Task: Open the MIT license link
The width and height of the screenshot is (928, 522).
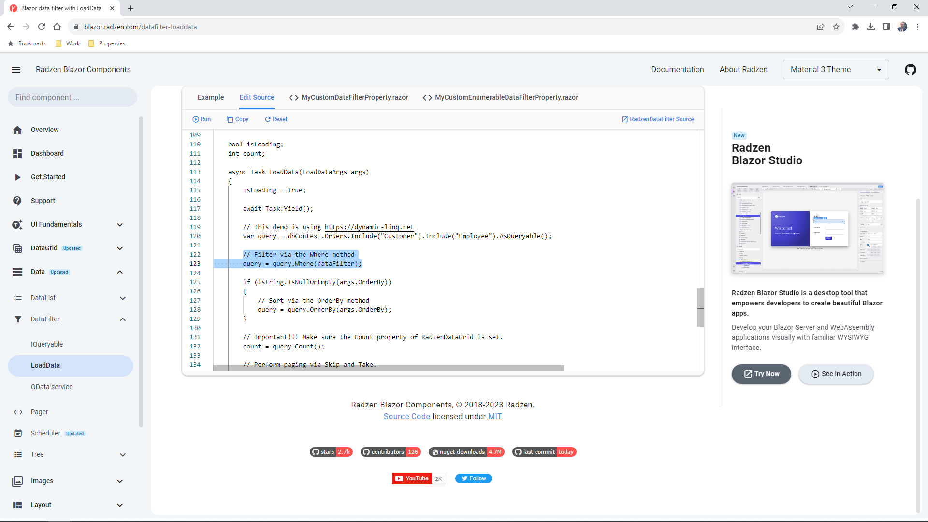Action: click(495, 416)
